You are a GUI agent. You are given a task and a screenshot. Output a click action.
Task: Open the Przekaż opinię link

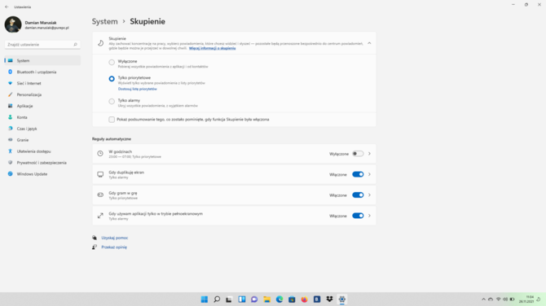[x=114, y=247]
